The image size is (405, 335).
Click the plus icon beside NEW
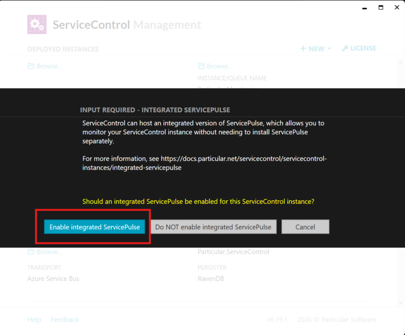point(303,48)
